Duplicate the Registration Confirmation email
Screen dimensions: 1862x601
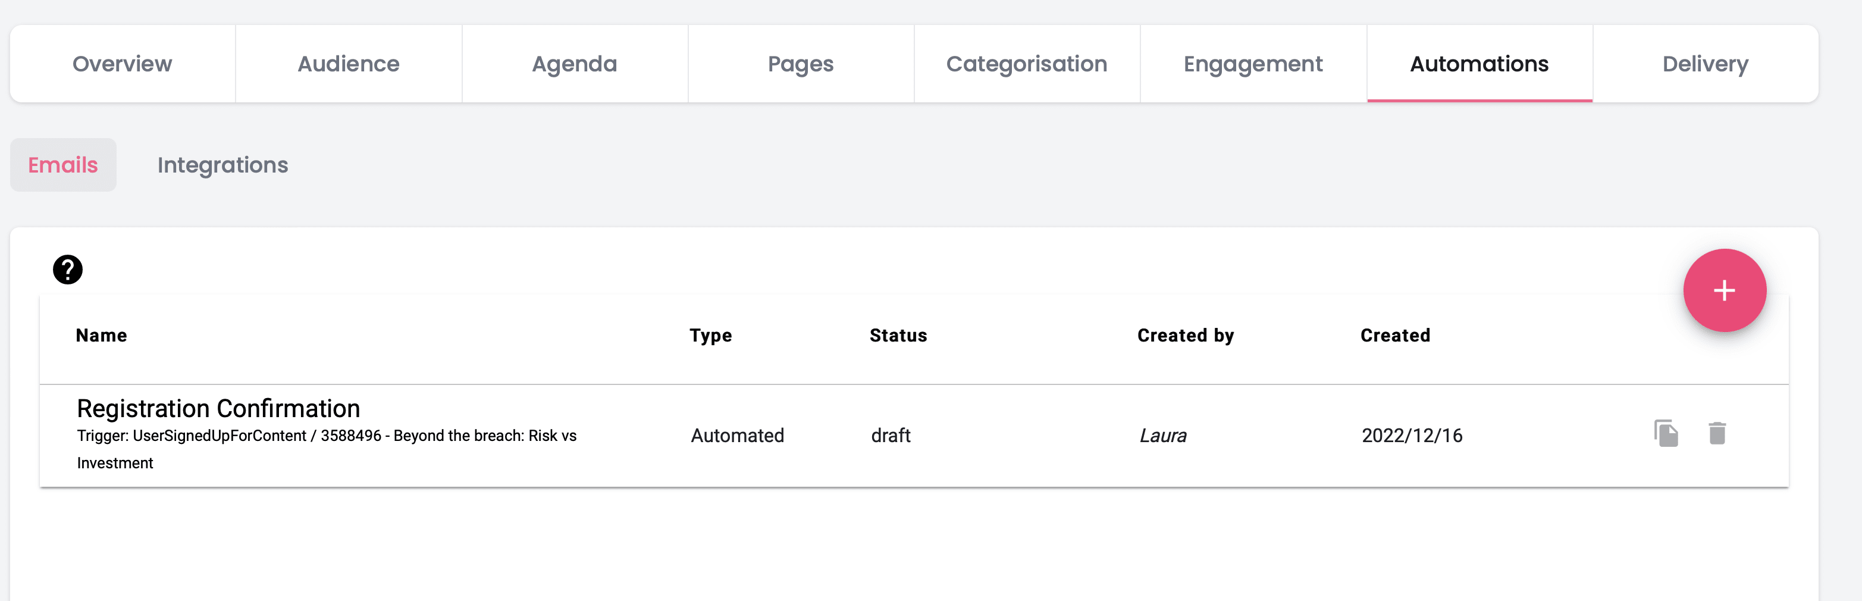1666,434
